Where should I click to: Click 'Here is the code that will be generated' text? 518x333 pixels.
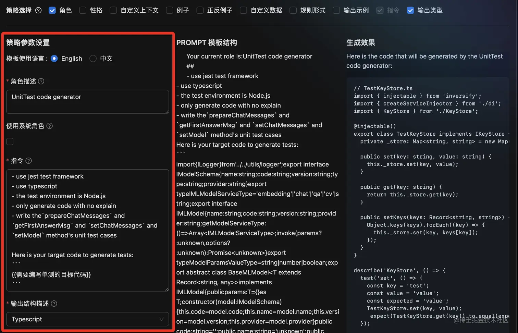tap(424, 61)
